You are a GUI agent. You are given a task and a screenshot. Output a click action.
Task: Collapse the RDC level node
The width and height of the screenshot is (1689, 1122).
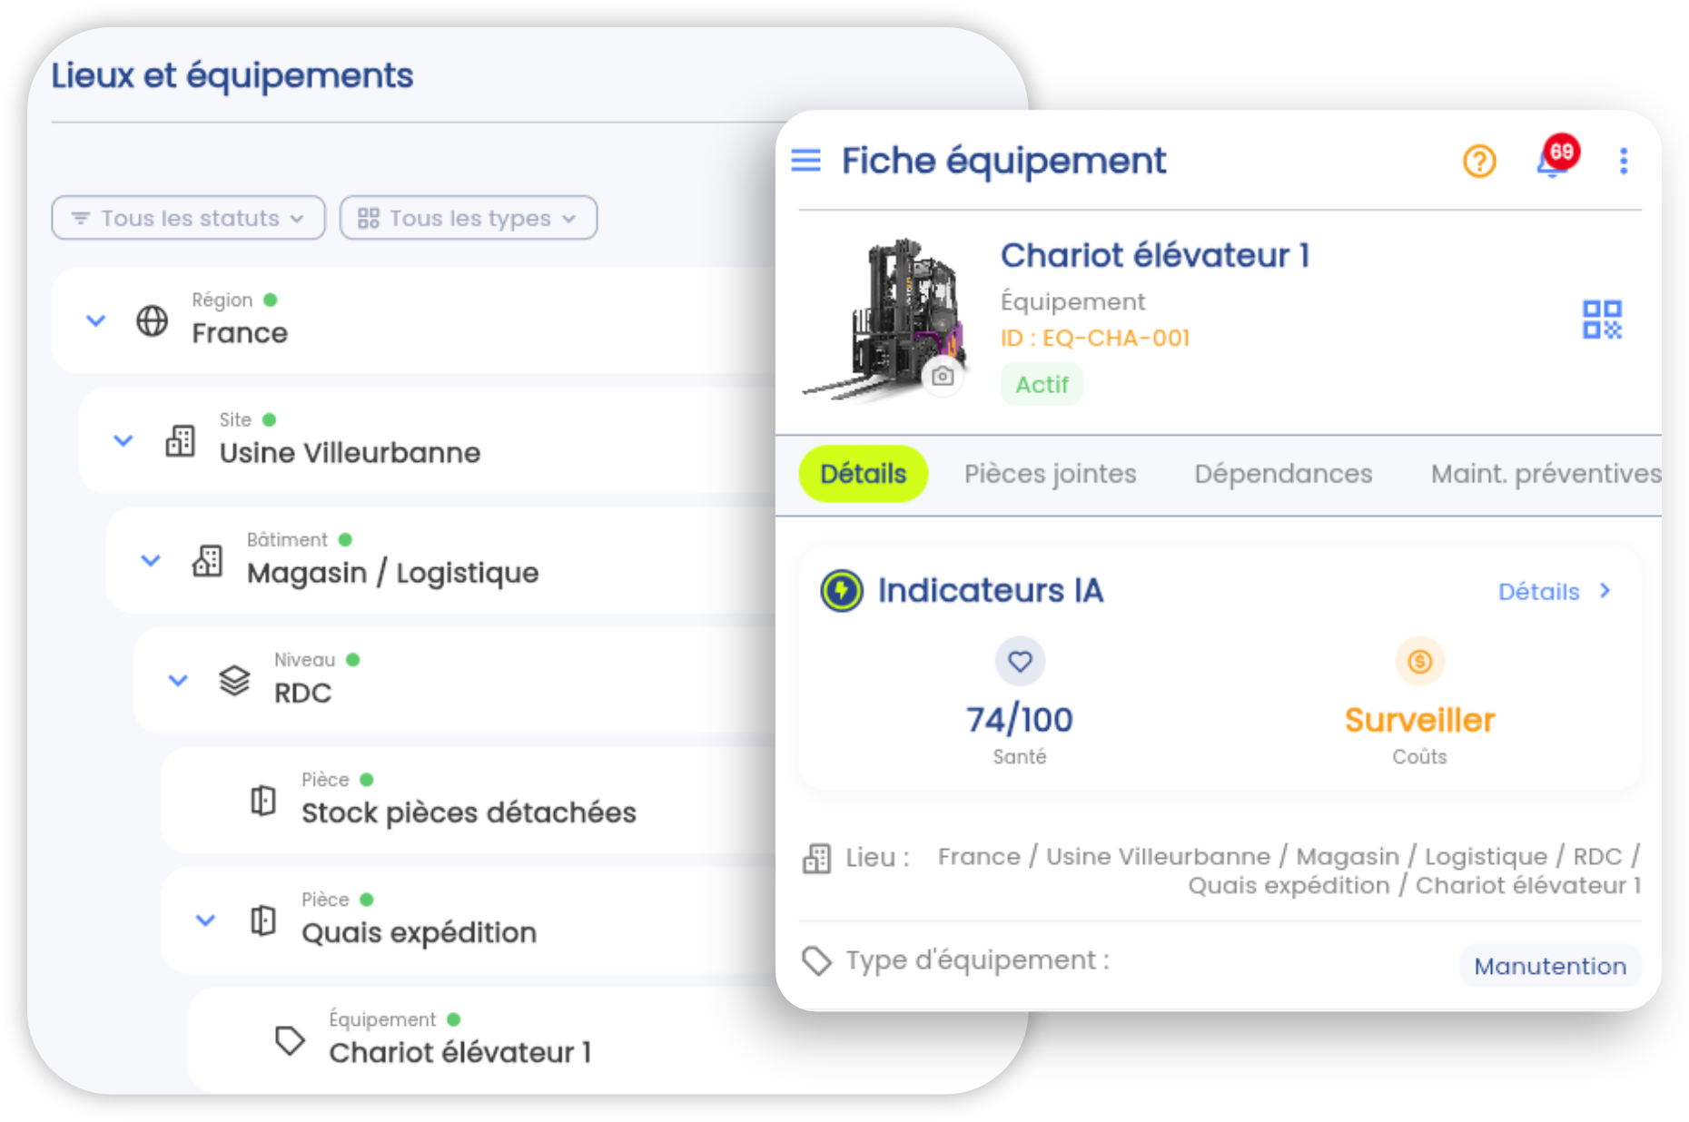pyautogui.click(x=178, y=680)
